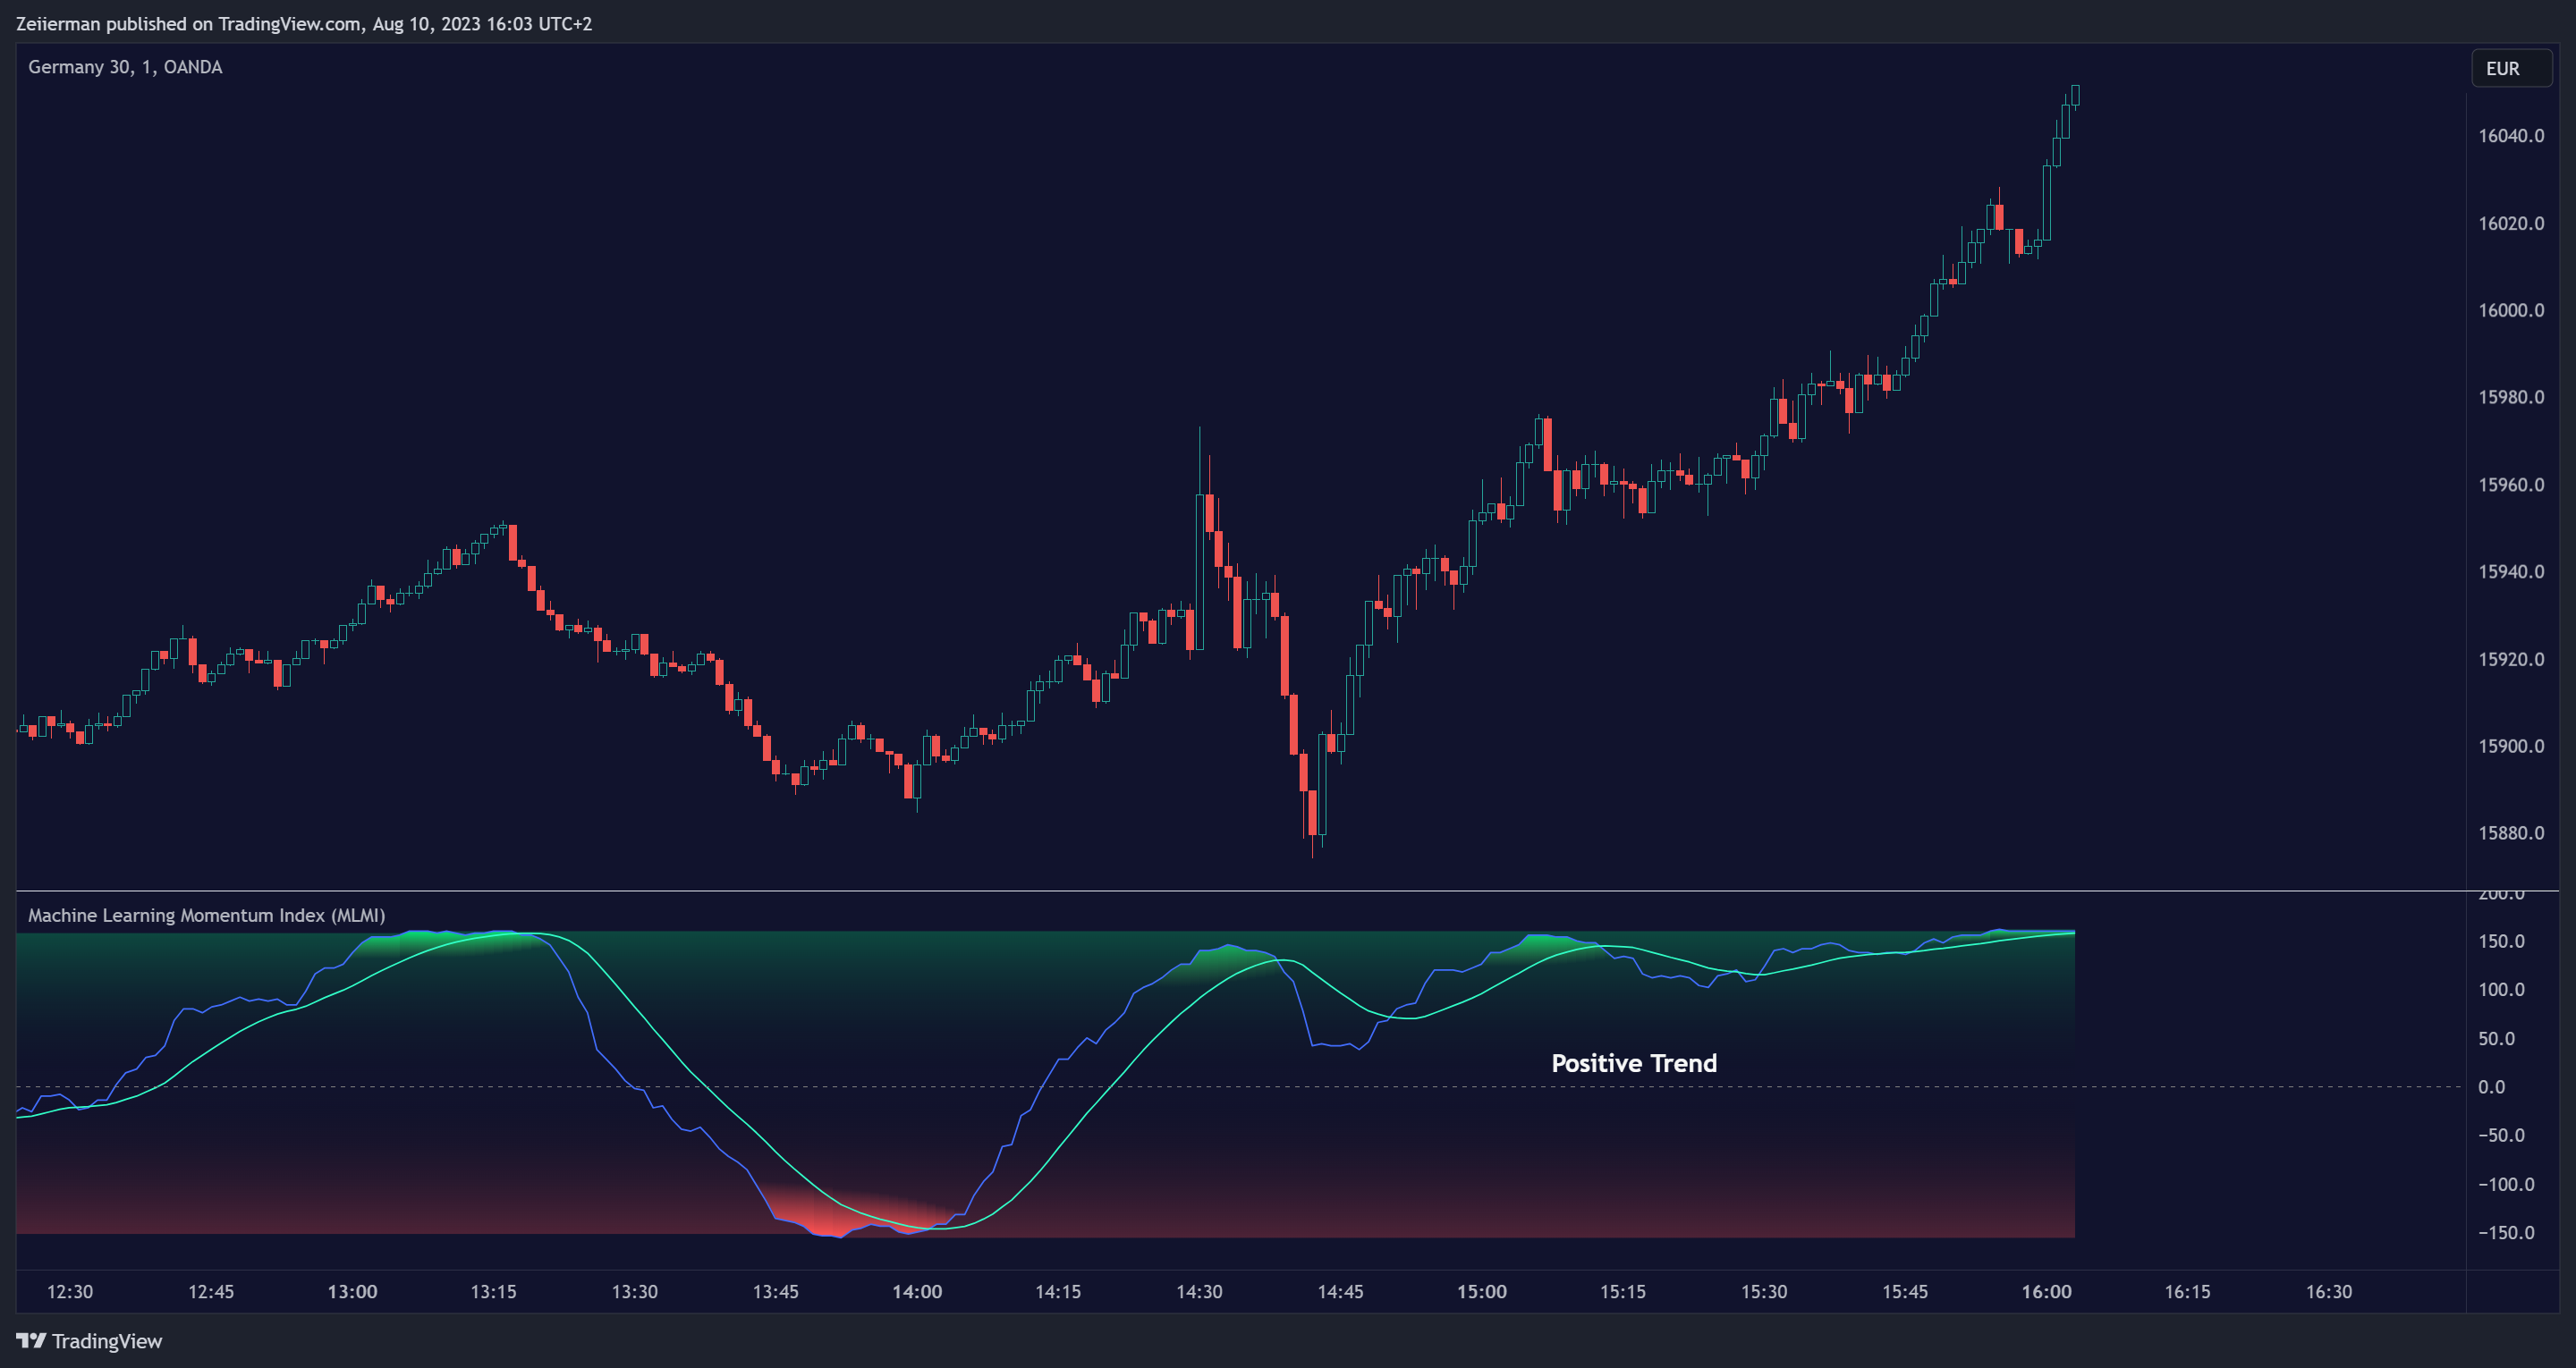
Task: Click the 15:00 time axis label
Action: click(1482, 1292)
